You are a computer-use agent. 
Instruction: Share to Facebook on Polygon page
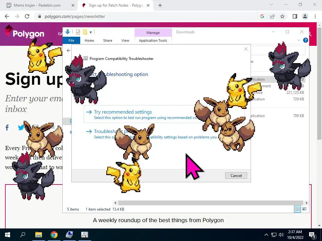(x=7, y=128)
